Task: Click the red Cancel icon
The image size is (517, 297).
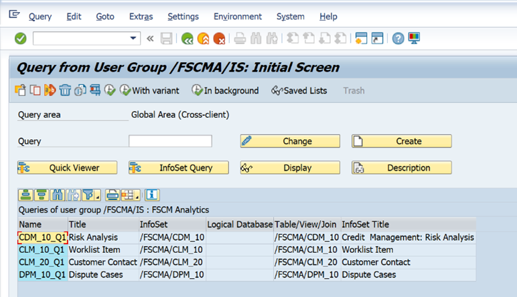Action: tap(219, 39)
